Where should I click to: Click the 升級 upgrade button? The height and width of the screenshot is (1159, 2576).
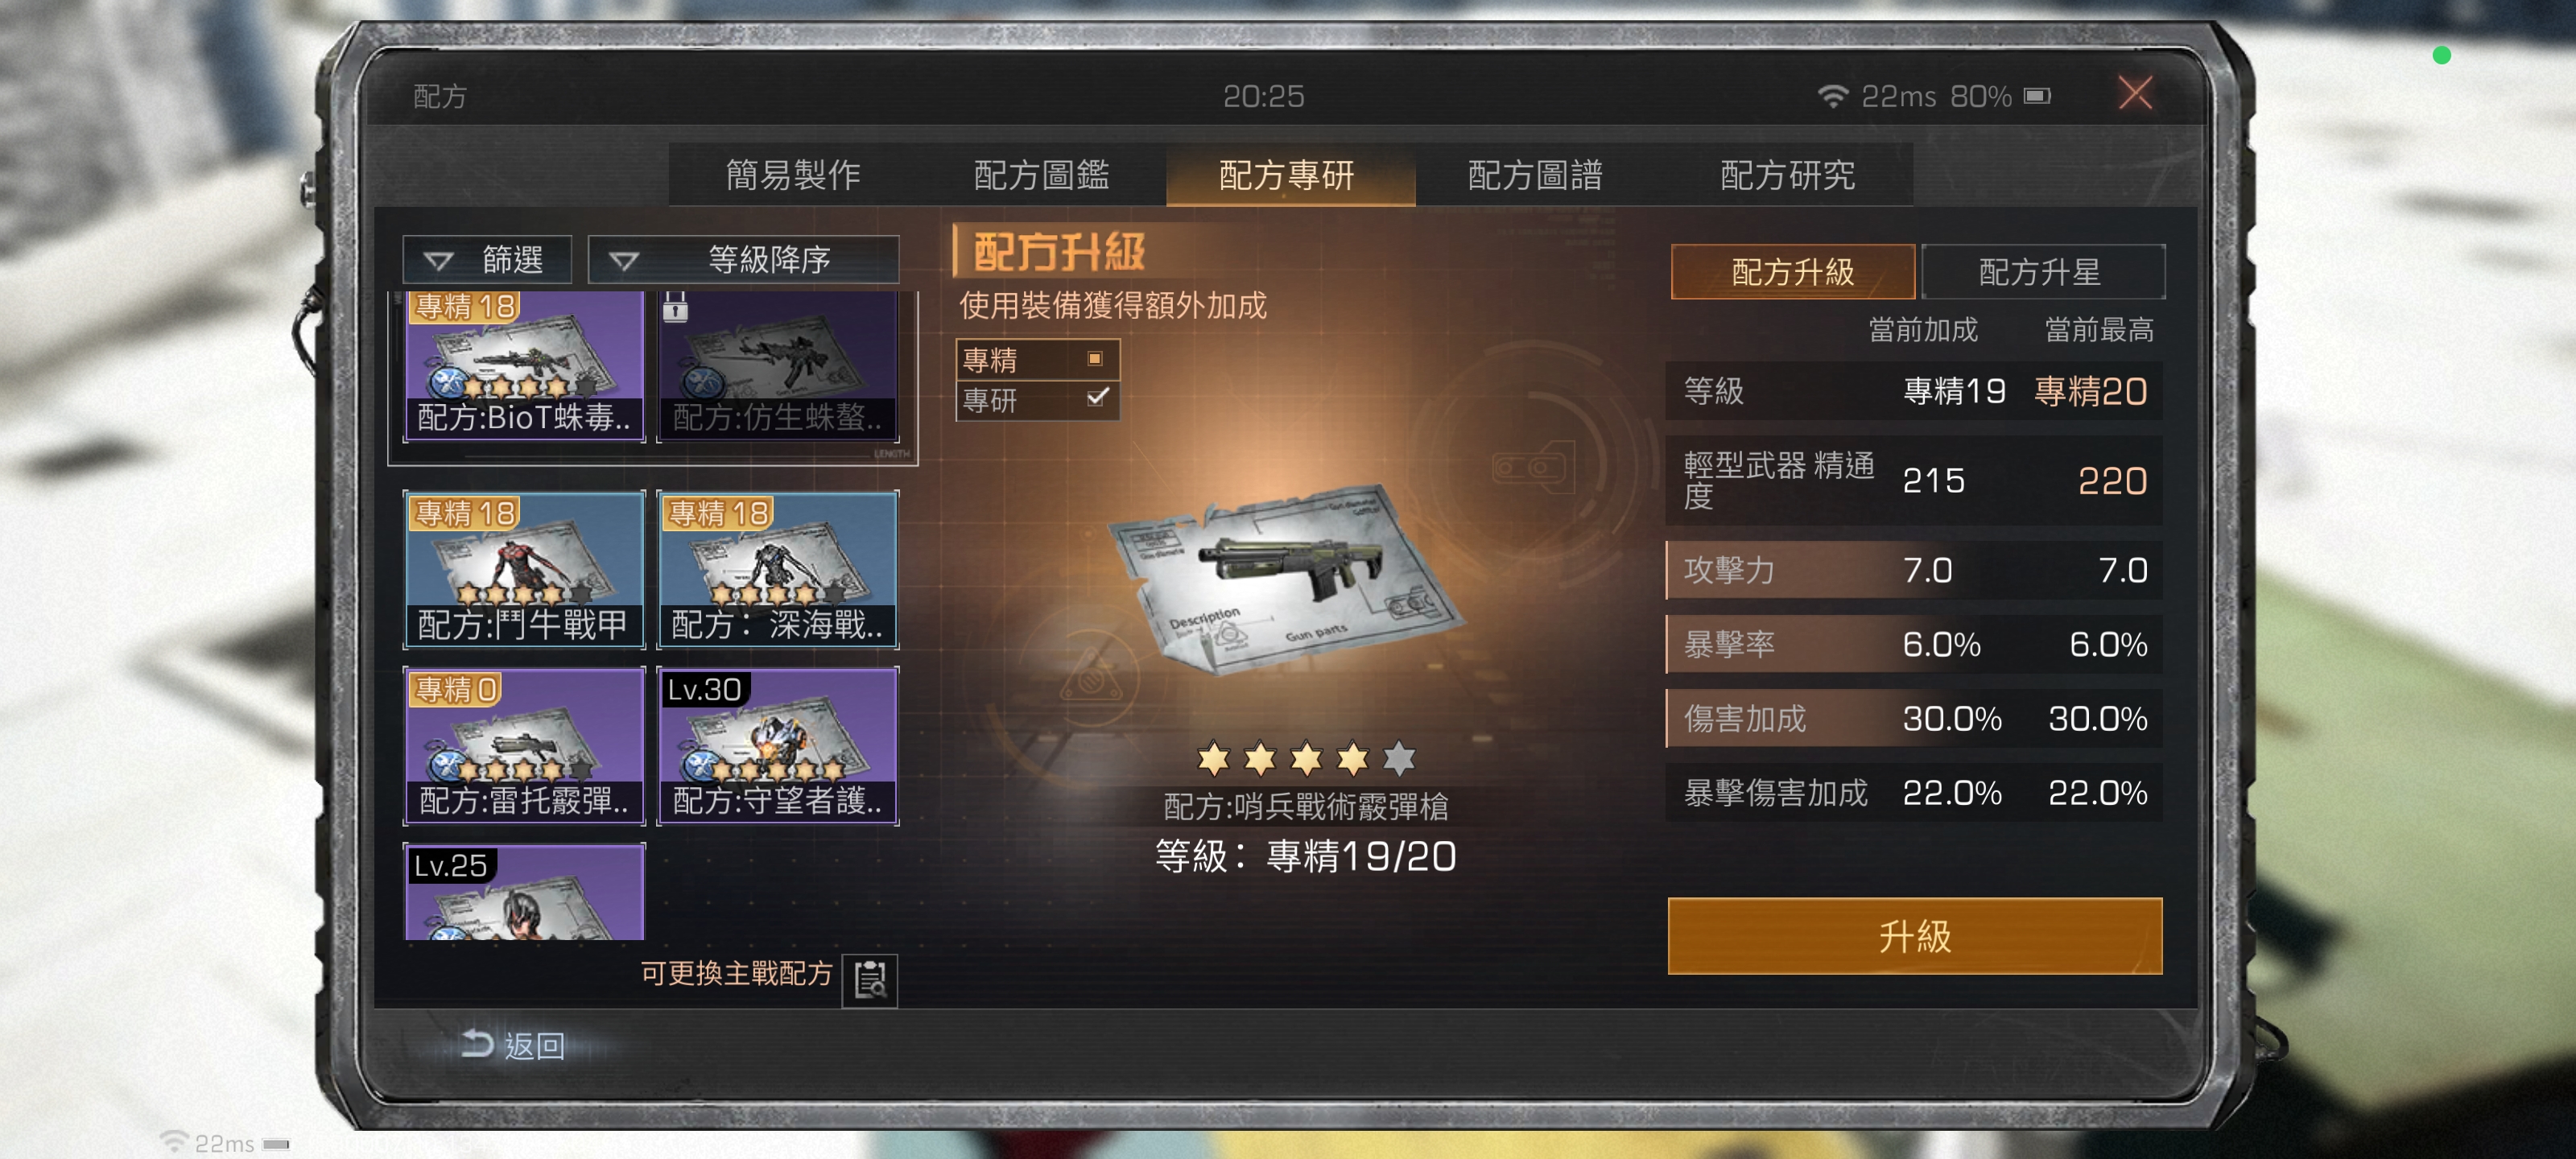tap(1914, 936)
